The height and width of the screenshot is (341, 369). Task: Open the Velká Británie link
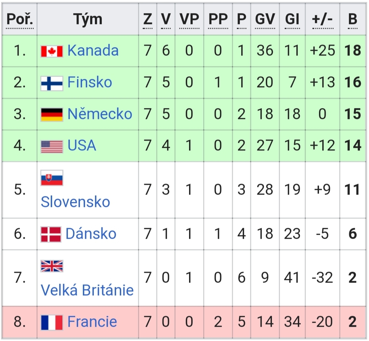[87, 290]
